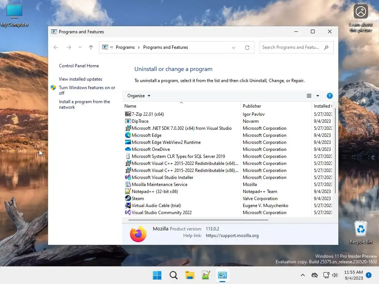Click the SQL Server CLR Types icon
The width and height of the screenshot is (379, 284).
tap(128, 156)
